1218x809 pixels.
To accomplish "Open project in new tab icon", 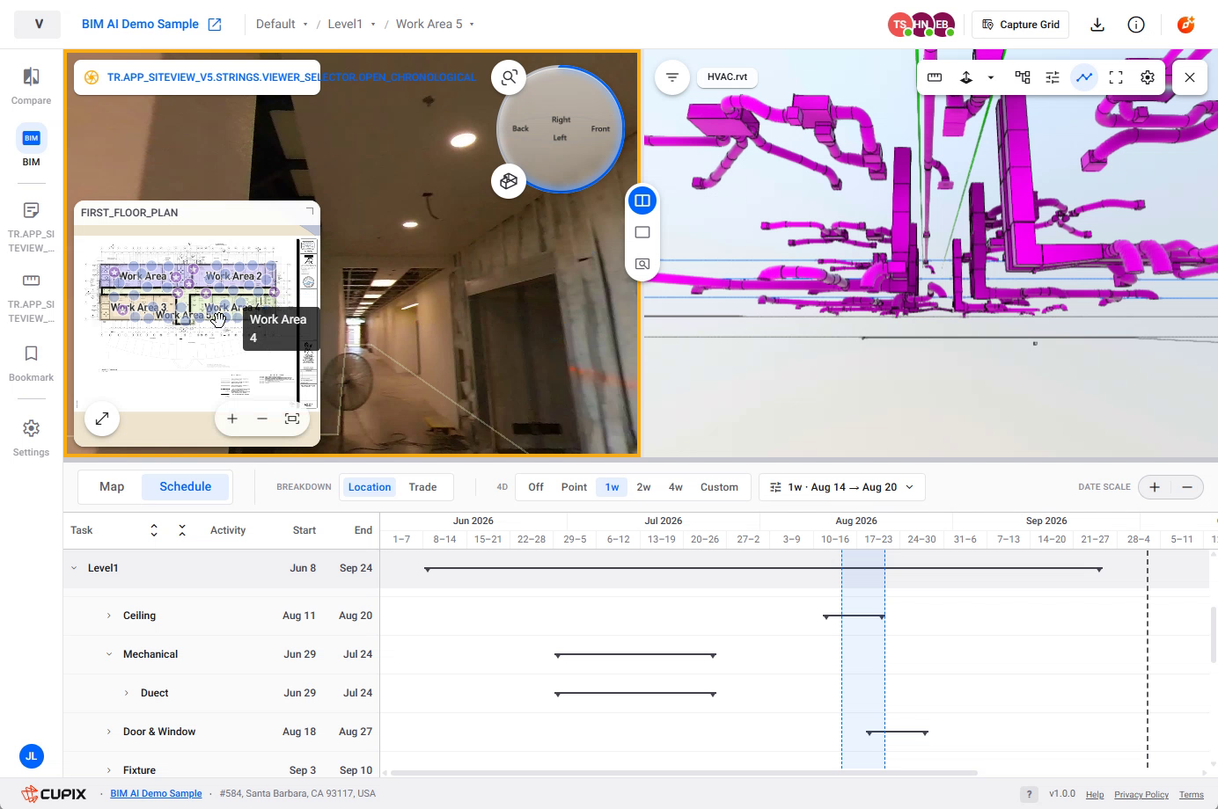I will pos(215,25).
